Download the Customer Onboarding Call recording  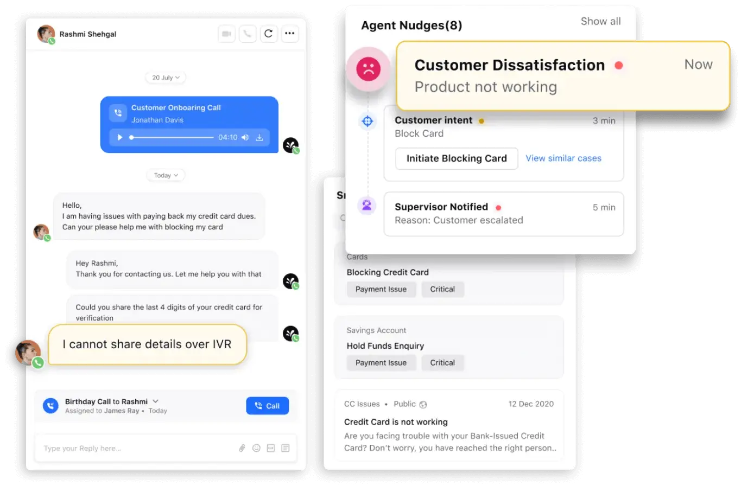pos(259,137)
